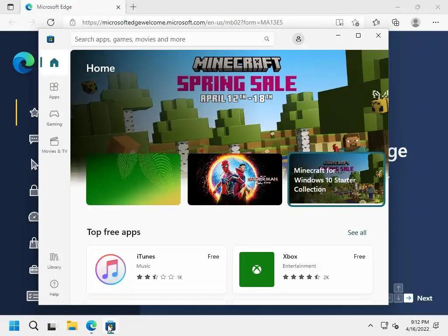Open the Xbox app card
448x336 pixels.
click(x=303, y=269)
